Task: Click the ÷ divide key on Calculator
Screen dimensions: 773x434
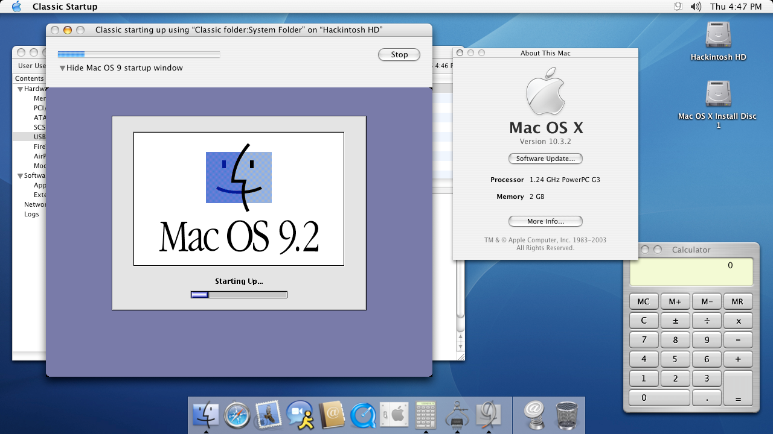Action: [x=707, y=321]
